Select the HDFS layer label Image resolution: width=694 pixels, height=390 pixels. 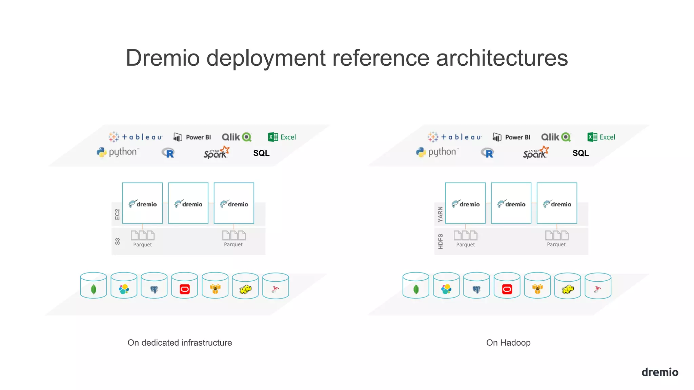coord(440,241)
